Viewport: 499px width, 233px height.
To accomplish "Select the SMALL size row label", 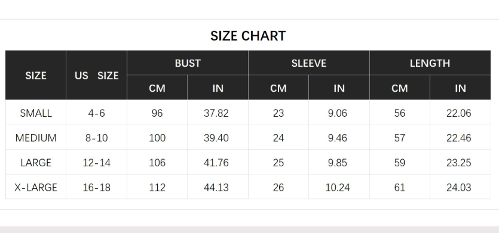I will point(36,113).
